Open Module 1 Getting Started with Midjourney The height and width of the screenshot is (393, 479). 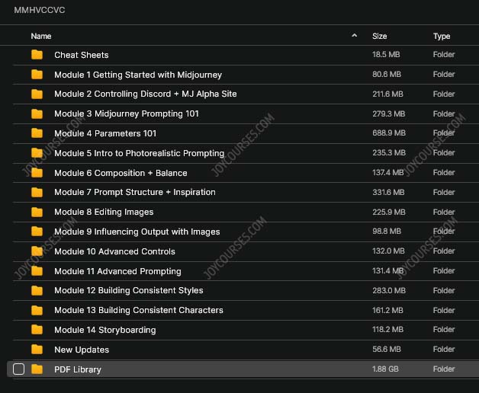pyautogui.click(x=138, y=75)
